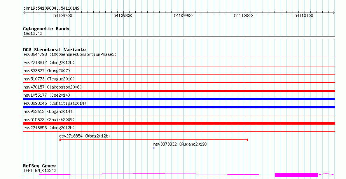Open the Cytogenetic Bands track heading
346x179 pixels.
[x=46, y=29]
